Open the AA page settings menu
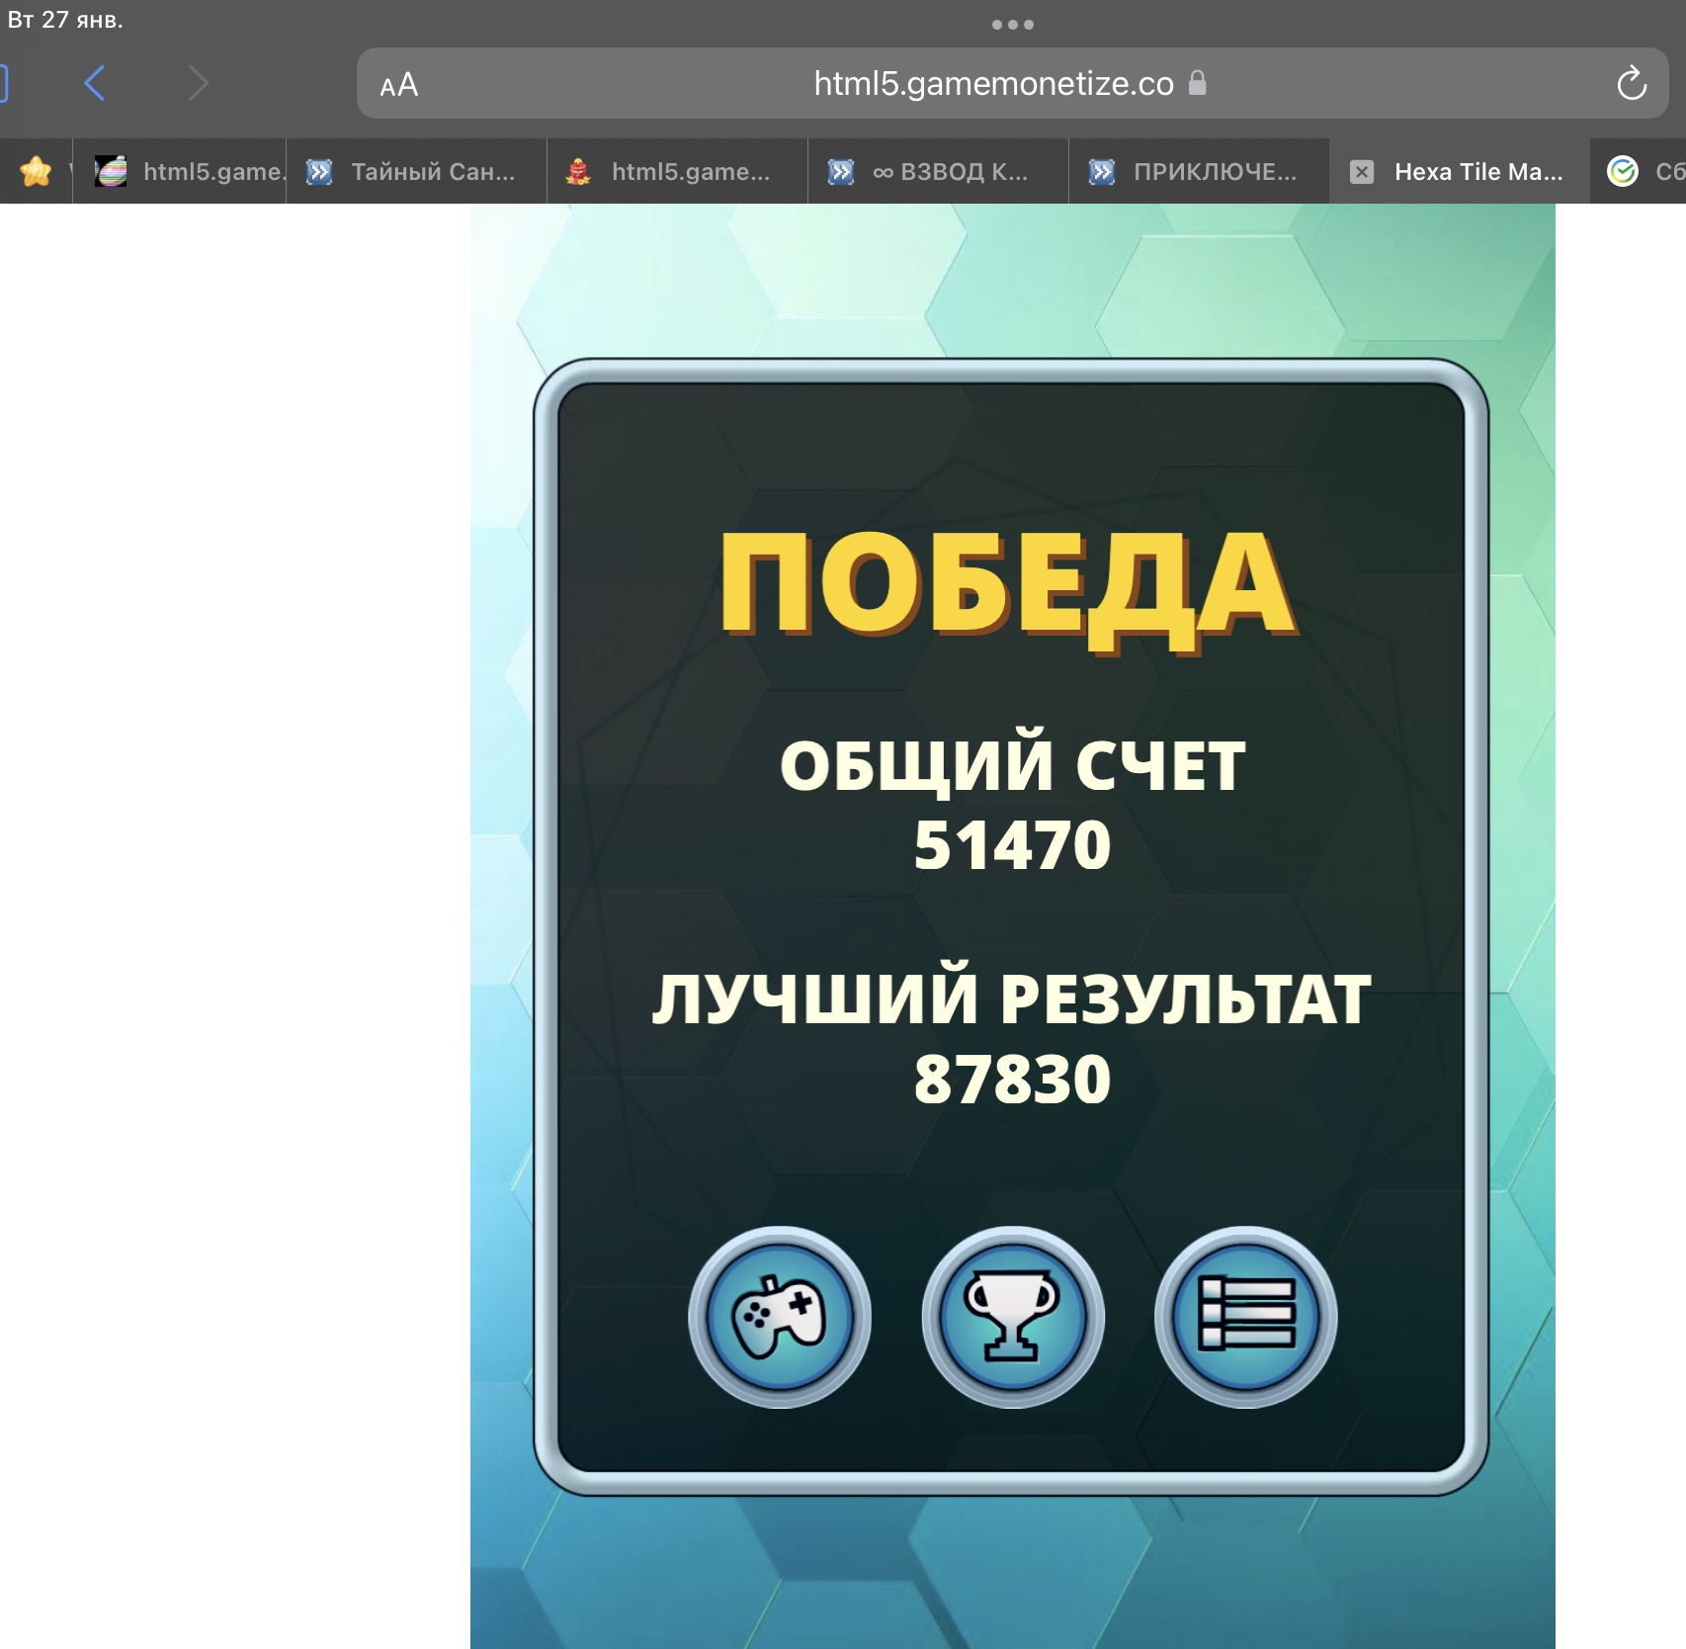The image size is (1686, 1649). pyautogui.click(x=399, y=86)
